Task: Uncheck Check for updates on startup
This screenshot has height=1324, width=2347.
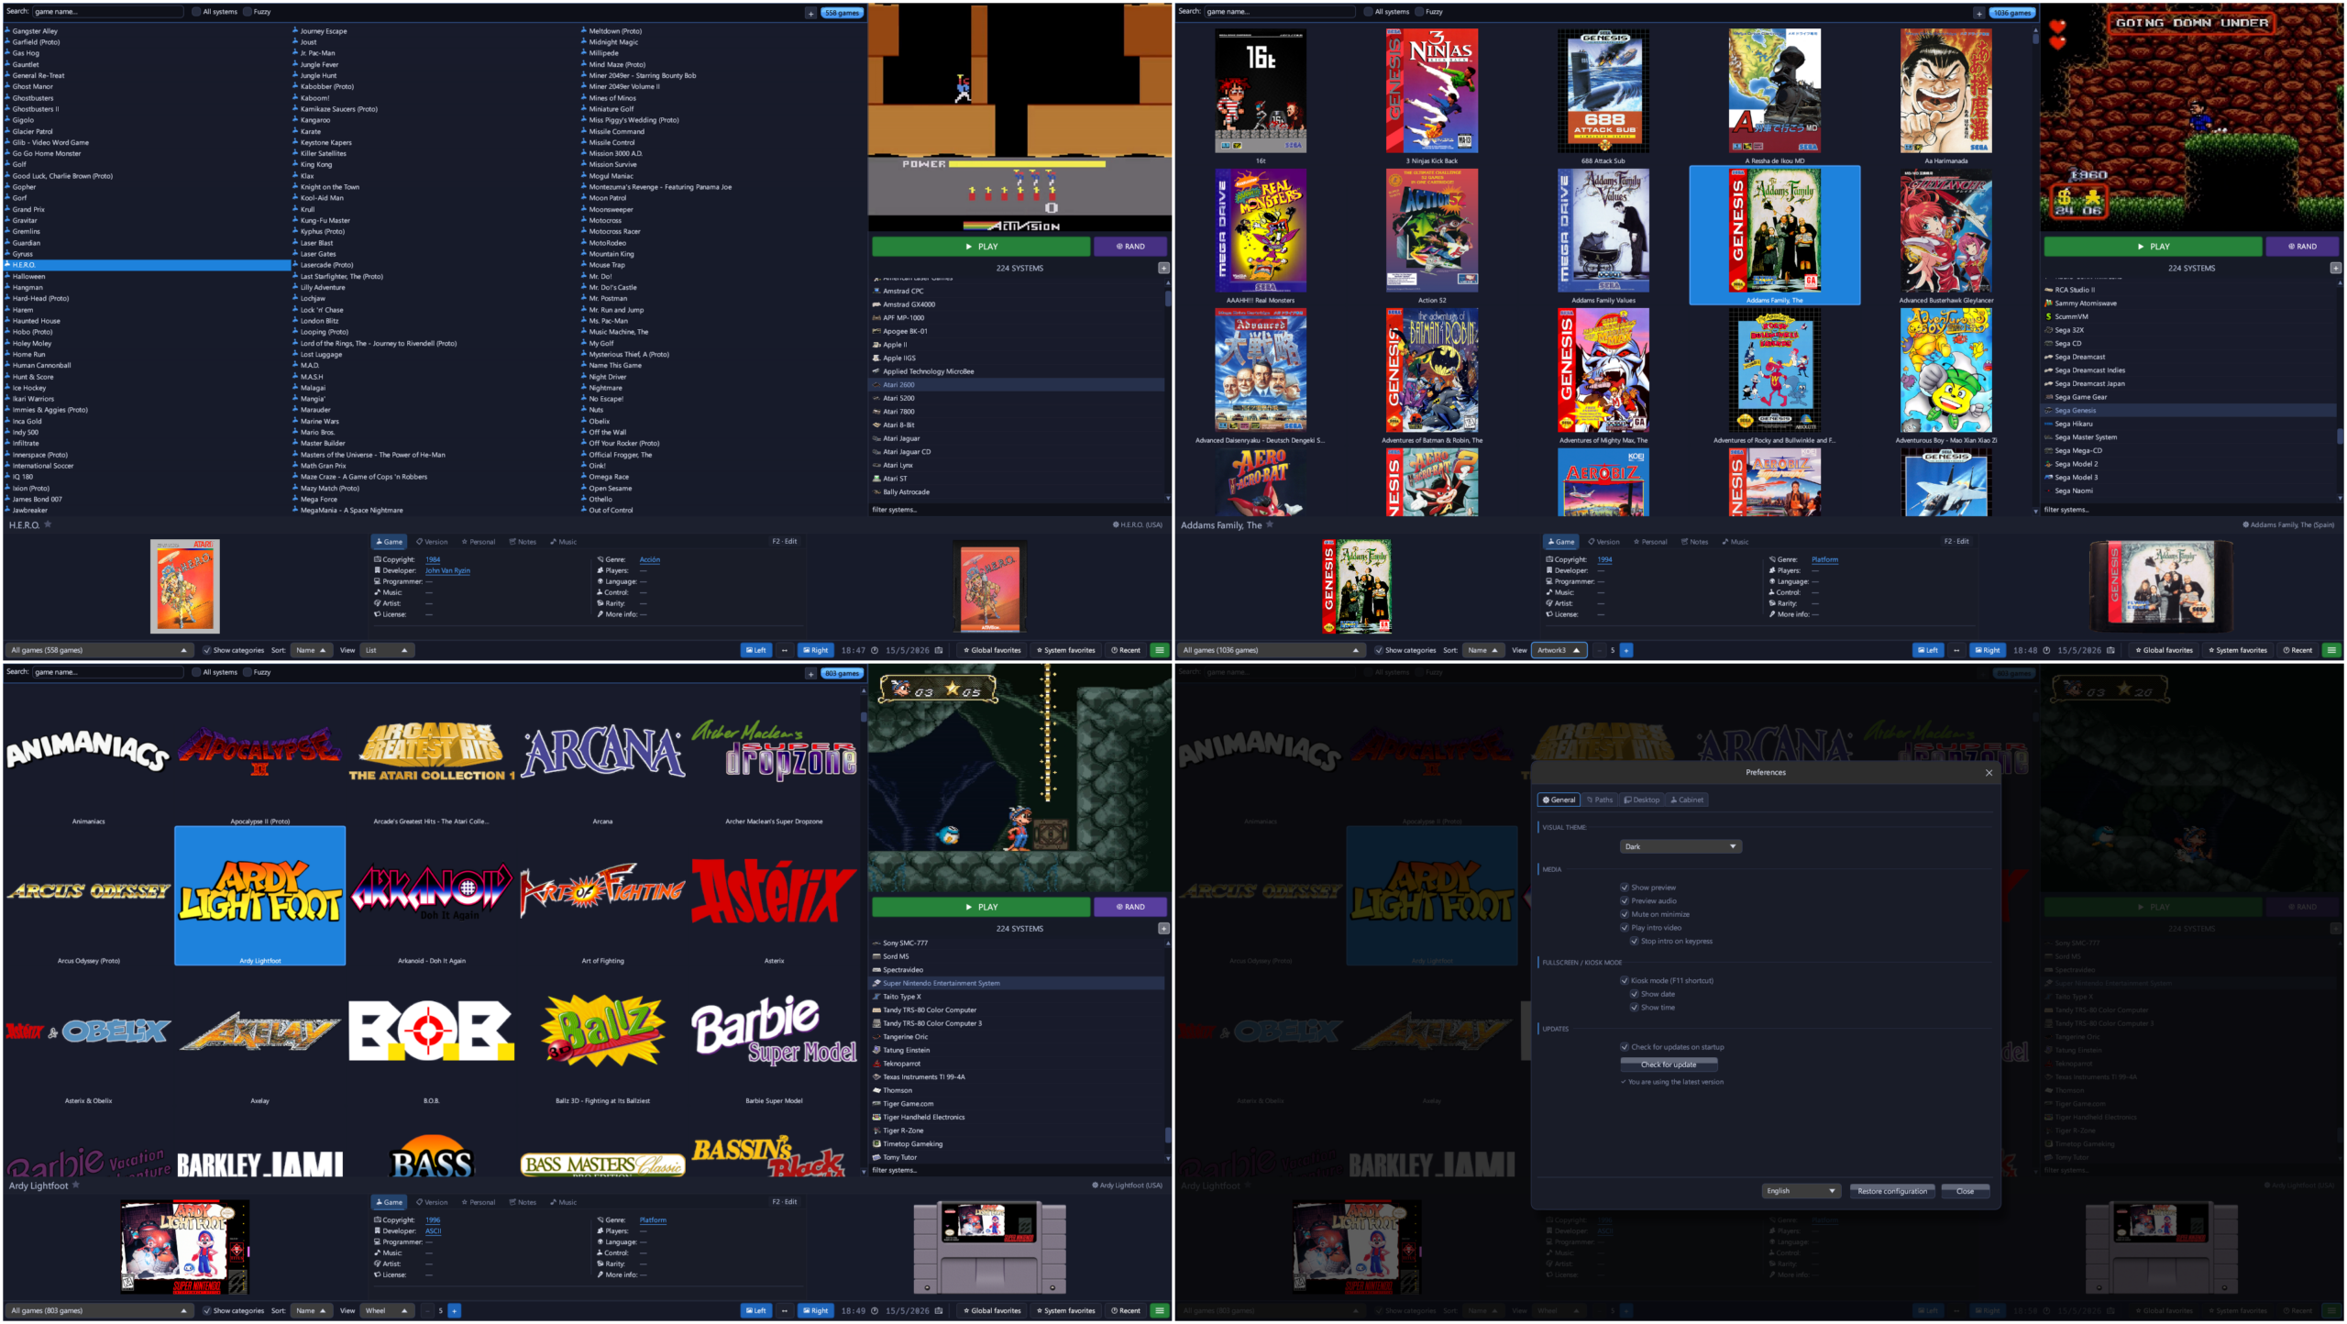Action: pyautogui.click(x=1625, y=1047)
